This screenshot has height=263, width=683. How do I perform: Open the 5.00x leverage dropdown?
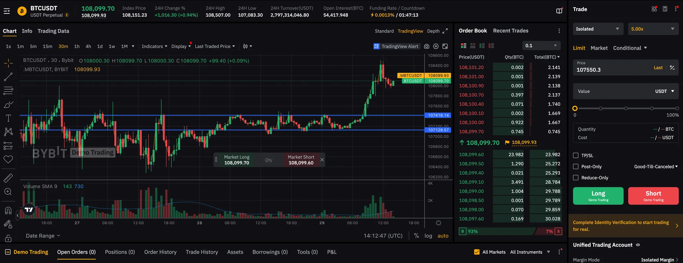coord(653,29)
